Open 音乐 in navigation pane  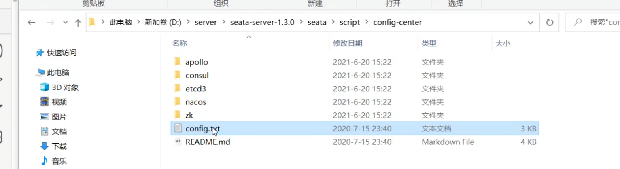(53, 161)
